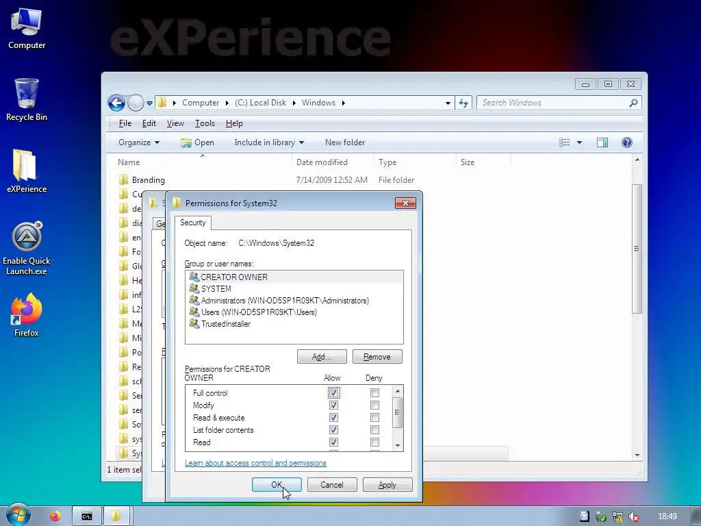
Task: Open the Firefox desktop shortcut
Action: point(27,315)
